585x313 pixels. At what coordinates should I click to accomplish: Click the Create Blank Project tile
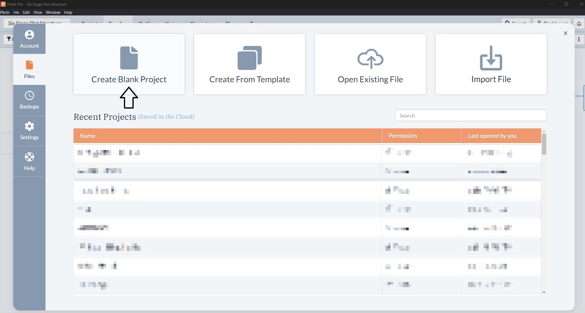click(x=129, y=64)
